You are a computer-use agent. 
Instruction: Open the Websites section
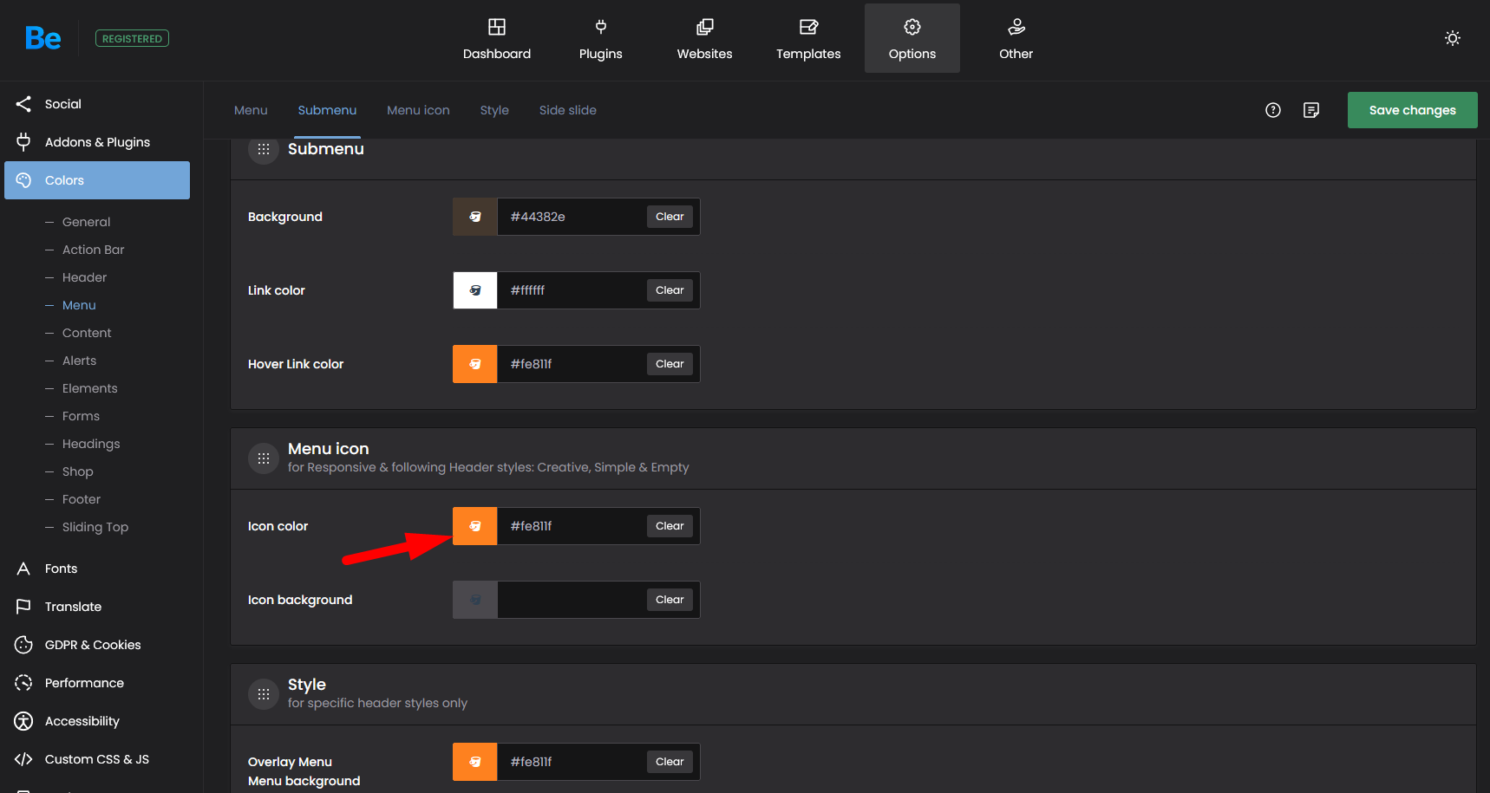click(x=705, y=38)
